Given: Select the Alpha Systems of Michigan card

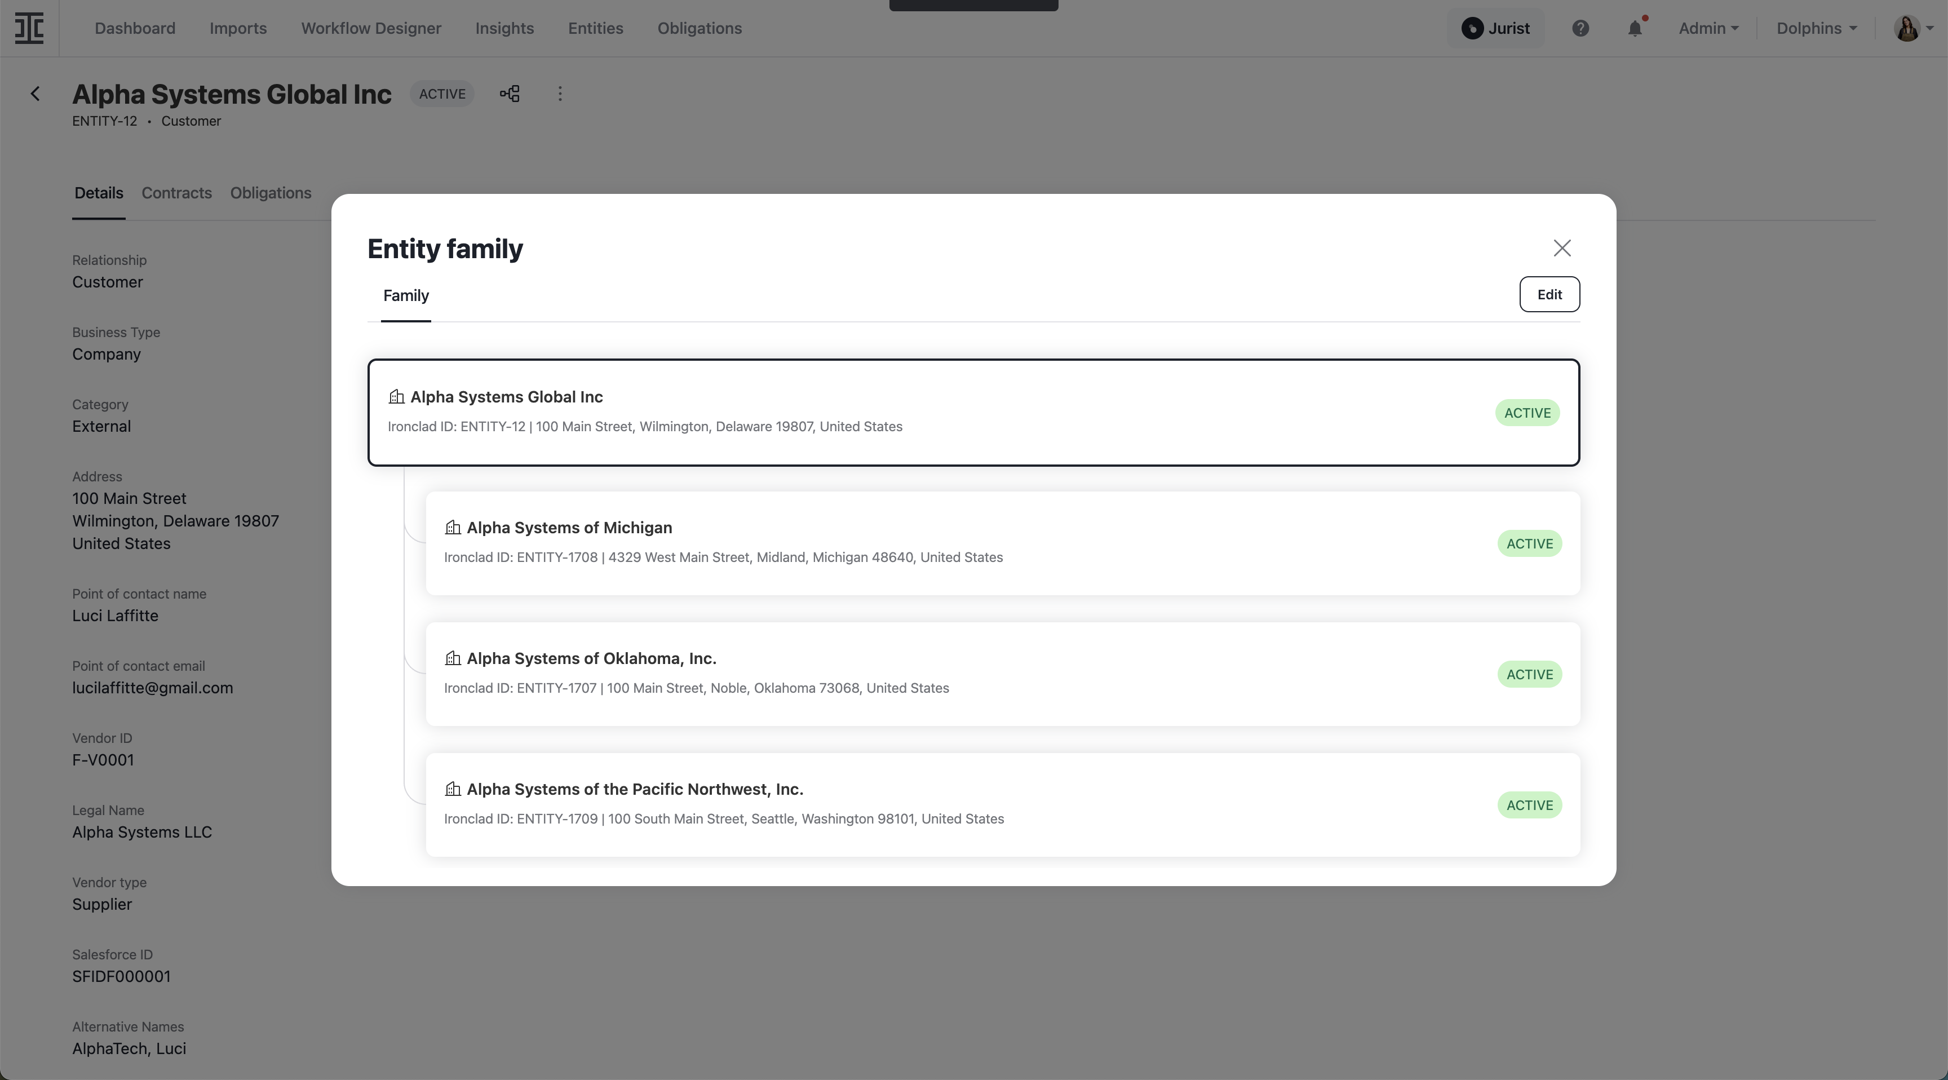Looking at the screenshot, I should point(1003,543).
